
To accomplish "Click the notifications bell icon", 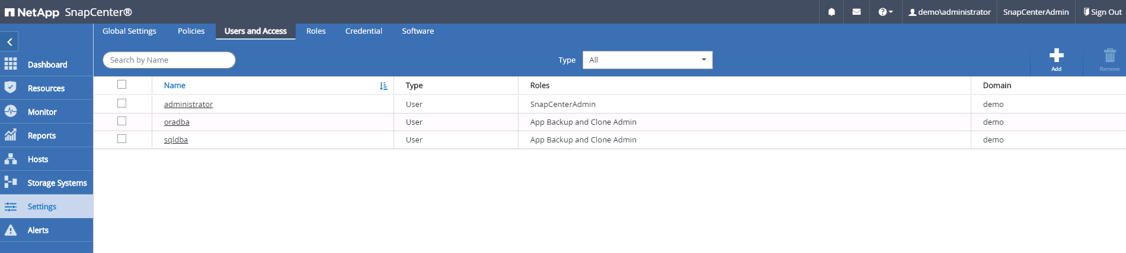I will point(831,12).
